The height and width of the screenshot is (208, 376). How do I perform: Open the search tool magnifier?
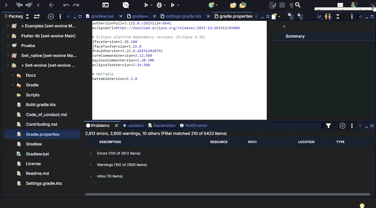[298, 5]
